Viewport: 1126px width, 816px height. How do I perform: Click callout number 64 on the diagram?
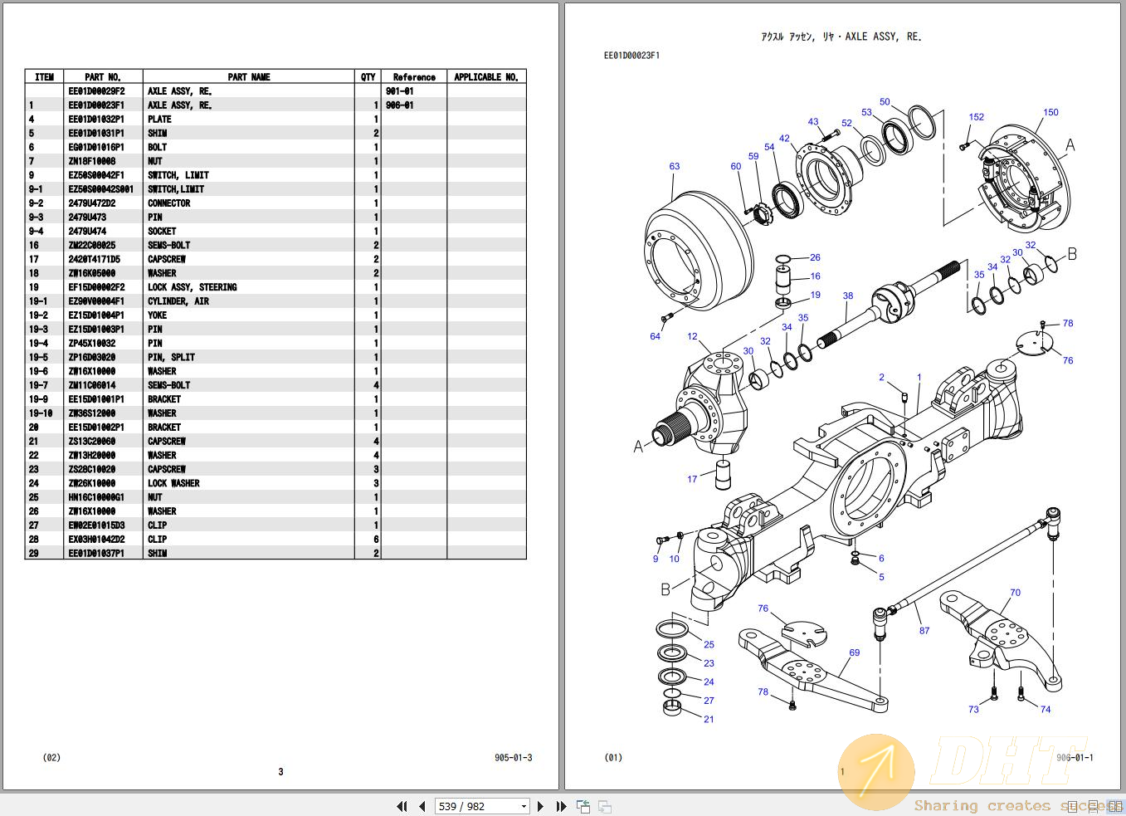coord(656,336)
